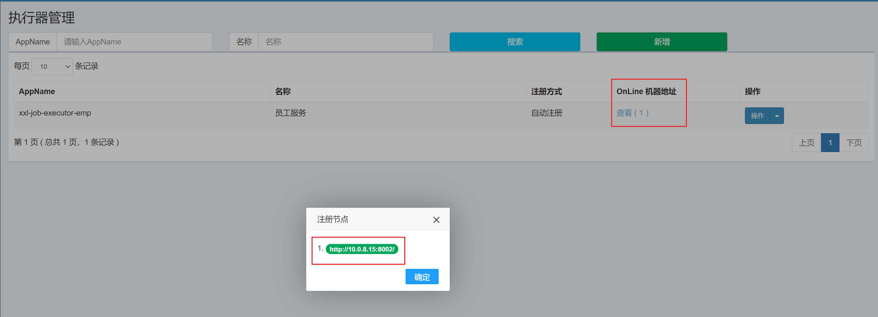The height and width of the screenshot is (317, 878).
Task: Open the records-per-page dropdown showing 10
Action: point(52,66)
